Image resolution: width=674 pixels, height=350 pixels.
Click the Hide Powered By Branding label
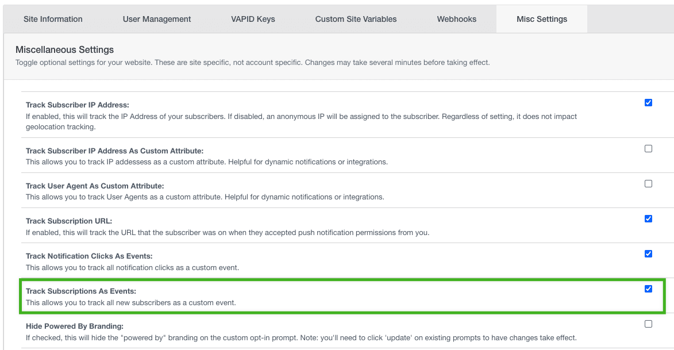click(x=75, y=326)
